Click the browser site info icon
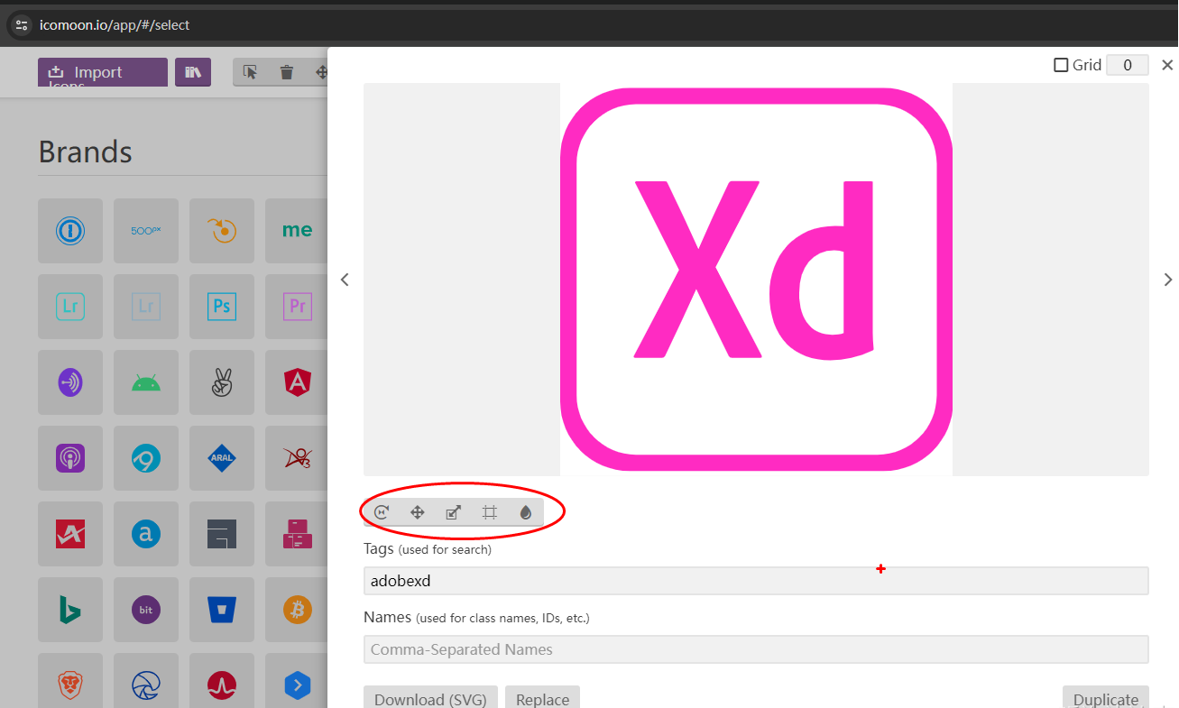 (22, 25)
